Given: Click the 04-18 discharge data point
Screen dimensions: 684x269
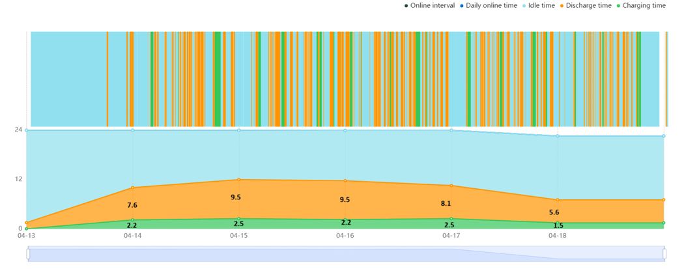Looking at the screenshot, I should click(x=558, y=200).
